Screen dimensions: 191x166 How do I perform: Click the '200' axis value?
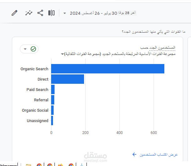pyautogui.click(x=85, y=133)
